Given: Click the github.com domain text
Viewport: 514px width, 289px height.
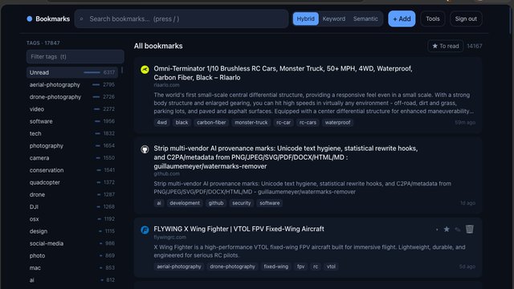Looking at the screenshot, I should coord(166,173).
